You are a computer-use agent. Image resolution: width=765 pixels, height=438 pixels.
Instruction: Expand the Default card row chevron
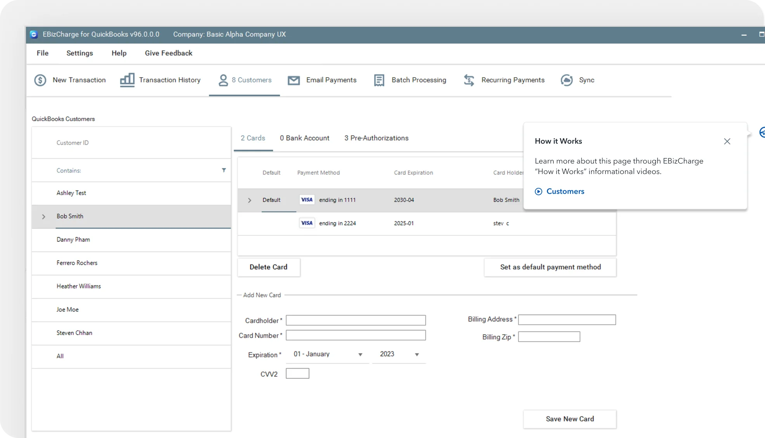(x=250, y=200)
